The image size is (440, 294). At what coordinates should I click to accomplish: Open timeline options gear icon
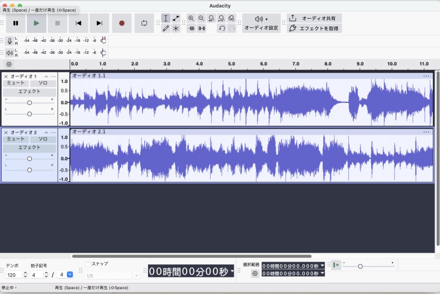9,64
